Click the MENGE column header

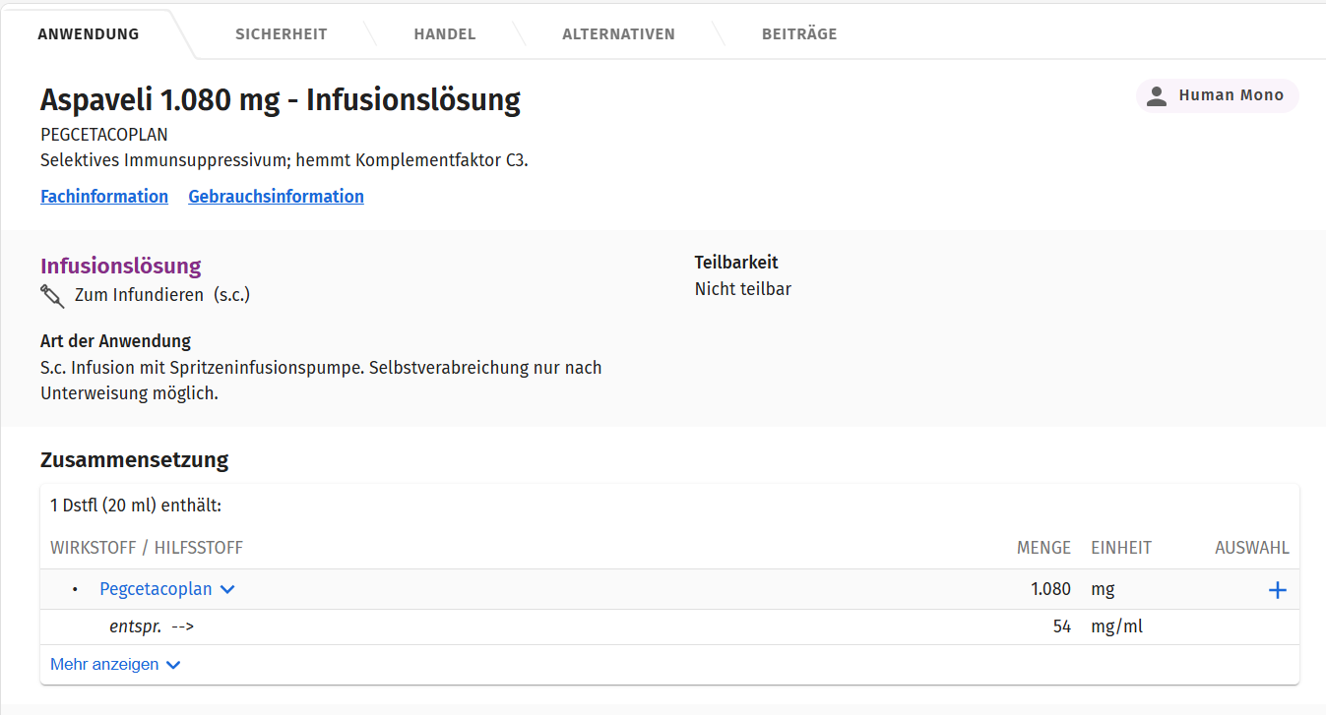click(x=1043, y=548)
